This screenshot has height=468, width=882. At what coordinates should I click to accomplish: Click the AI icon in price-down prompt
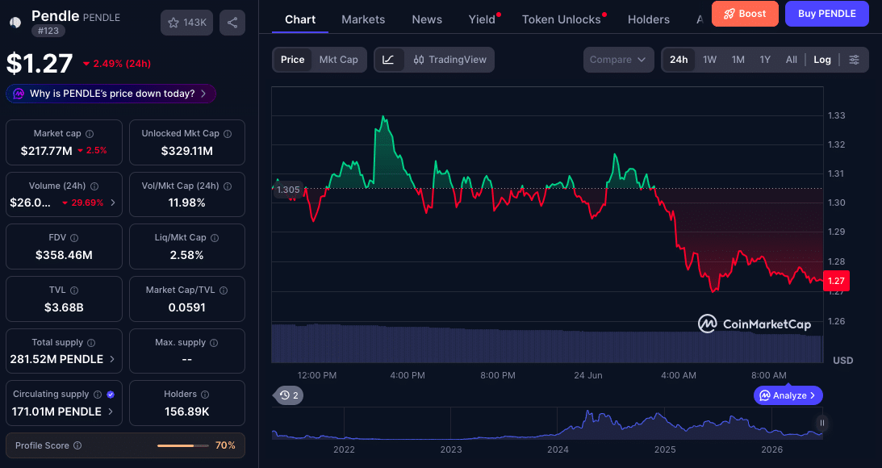[x=19, y=94]
